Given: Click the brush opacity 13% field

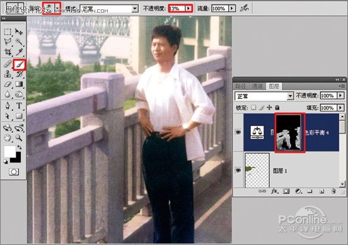Looking at the screenshot, I should 177,9.
